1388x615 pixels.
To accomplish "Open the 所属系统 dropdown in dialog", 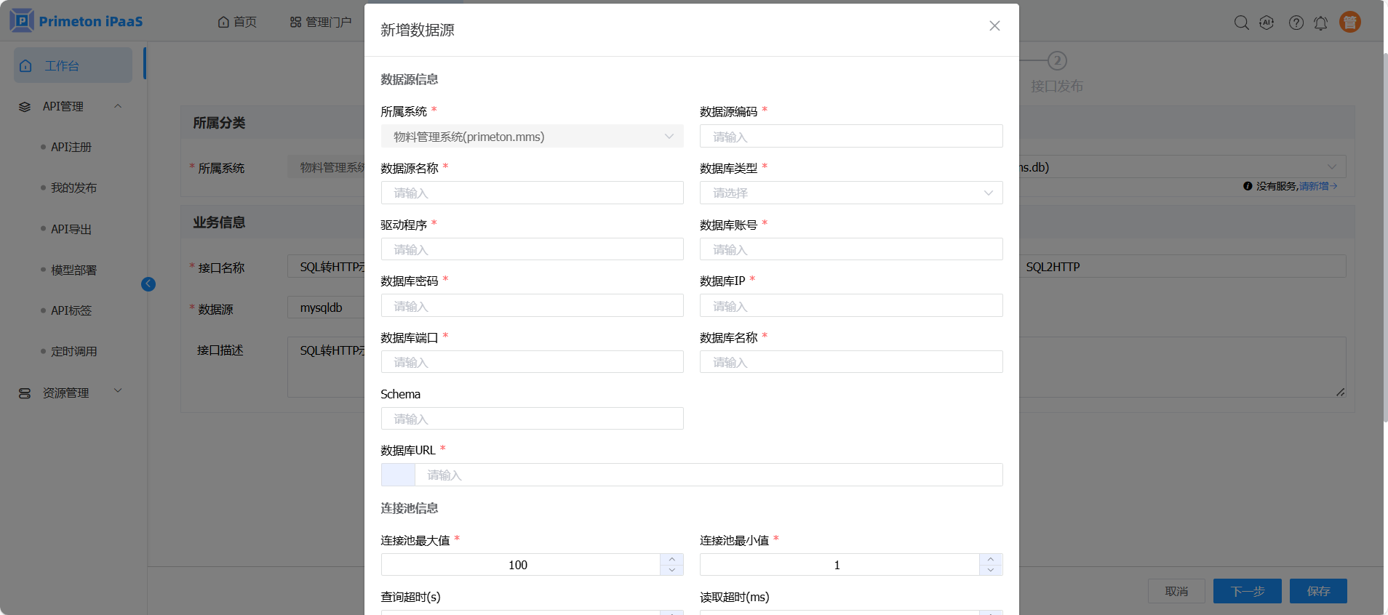I will tap(532, 137).
